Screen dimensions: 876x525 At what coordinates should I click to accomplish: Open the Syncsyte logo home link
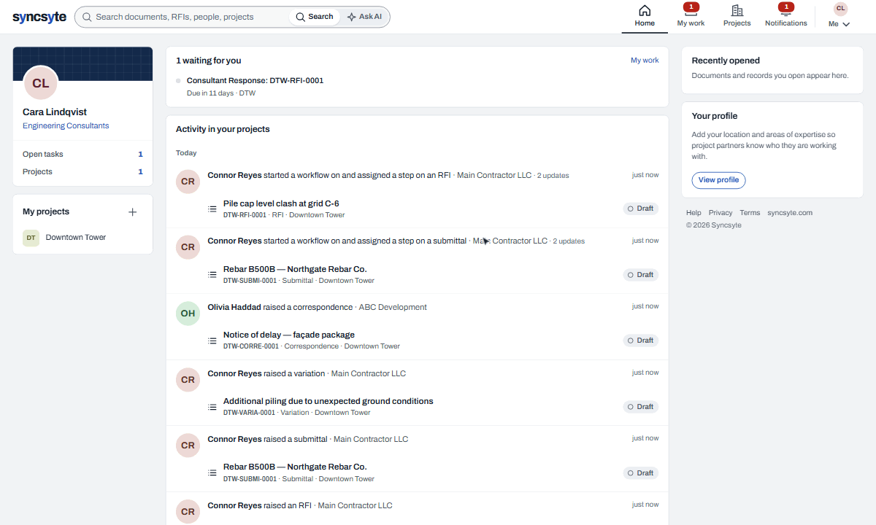[39, 17]
